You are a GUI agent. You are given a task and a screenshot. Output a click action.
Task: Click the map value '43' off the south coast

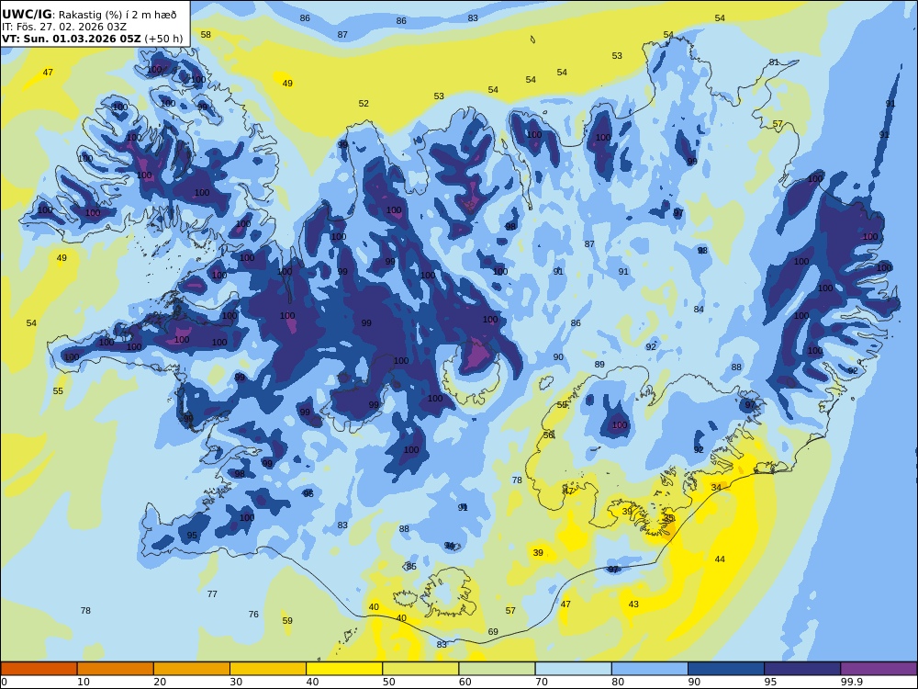[633, 604]
